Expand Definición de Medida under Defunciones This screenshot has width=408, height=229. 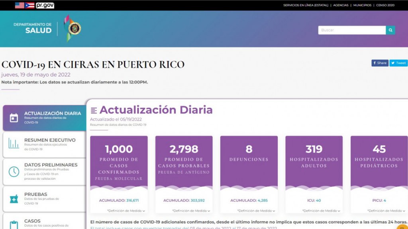click(256, 211)
